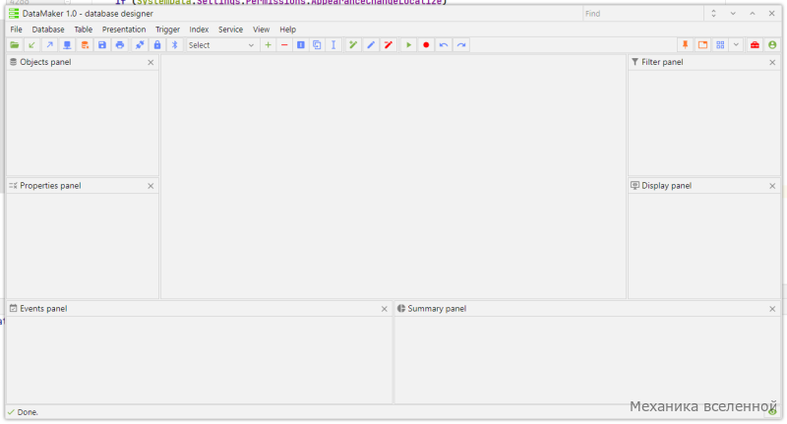Click the blue redo arrow icon

click(x=460, y=45)
